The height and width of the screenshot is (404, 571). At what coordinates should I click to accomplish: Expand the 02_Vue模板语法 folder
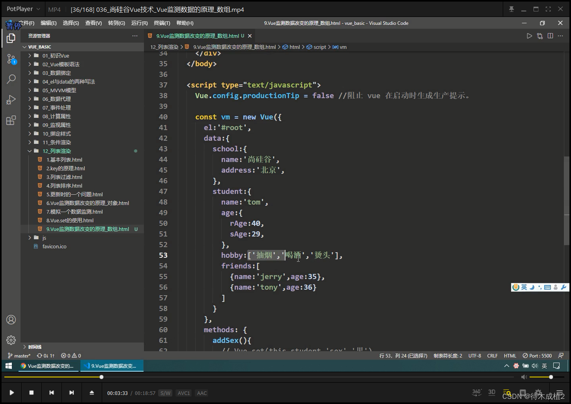[82, 64]
